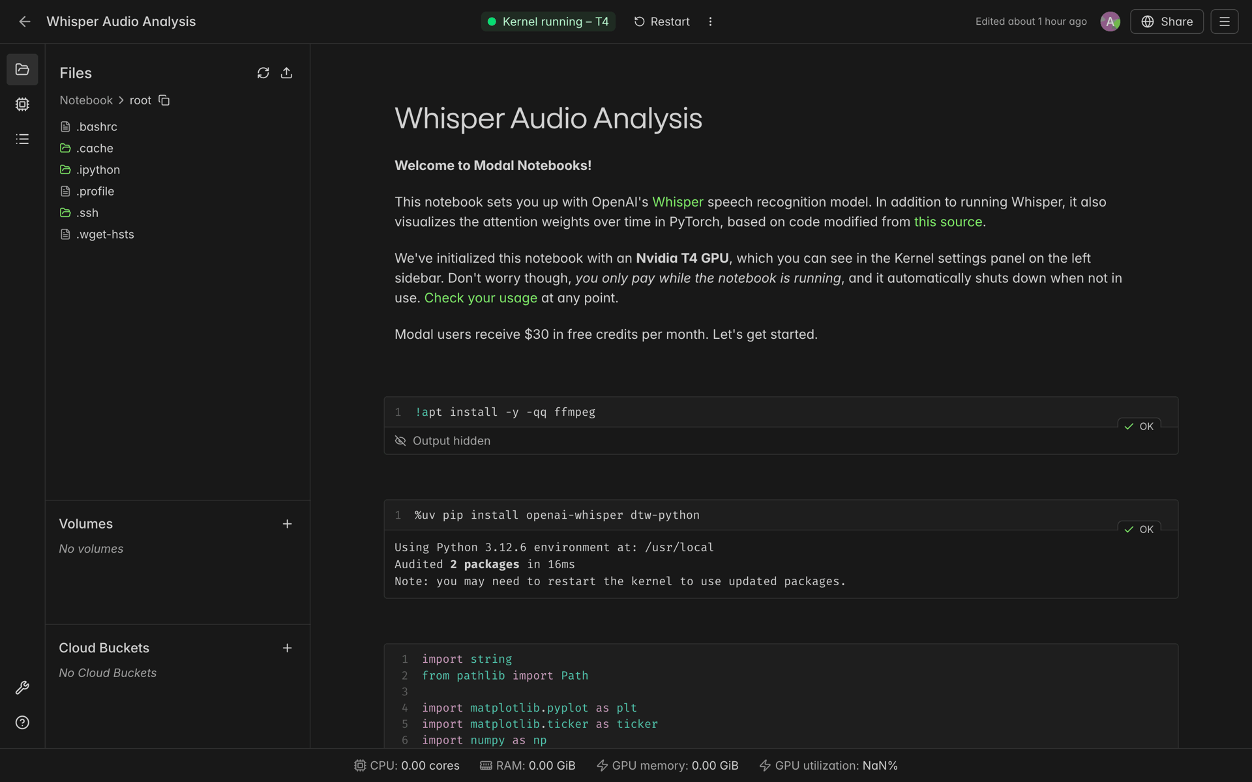Screen dimensions: 1252x782
Task: Click the import numpy as np line
Action: click(x=484, y=740)
